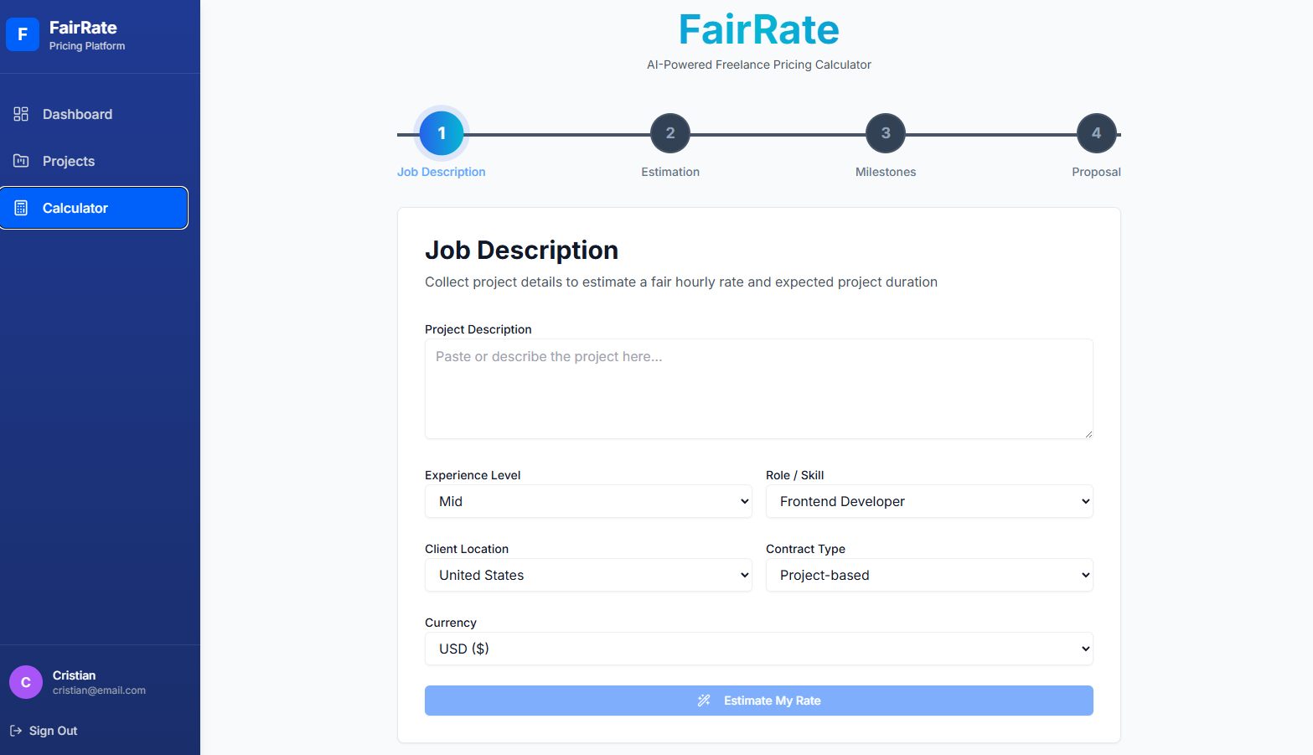Viewport: 1313px width, 755px height.
Task: Expand the Role / Skill dropdown
Action: click(928, 501)
